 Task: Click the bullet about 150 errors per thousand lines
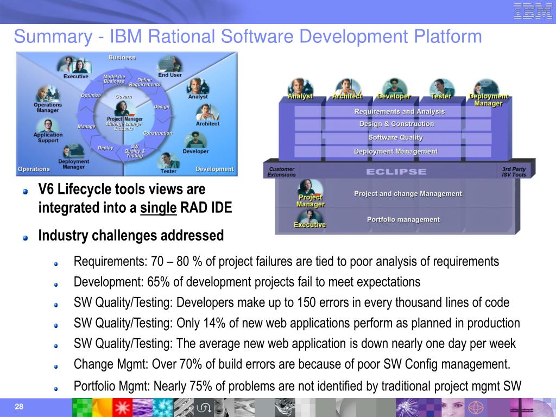coord(292,303)
